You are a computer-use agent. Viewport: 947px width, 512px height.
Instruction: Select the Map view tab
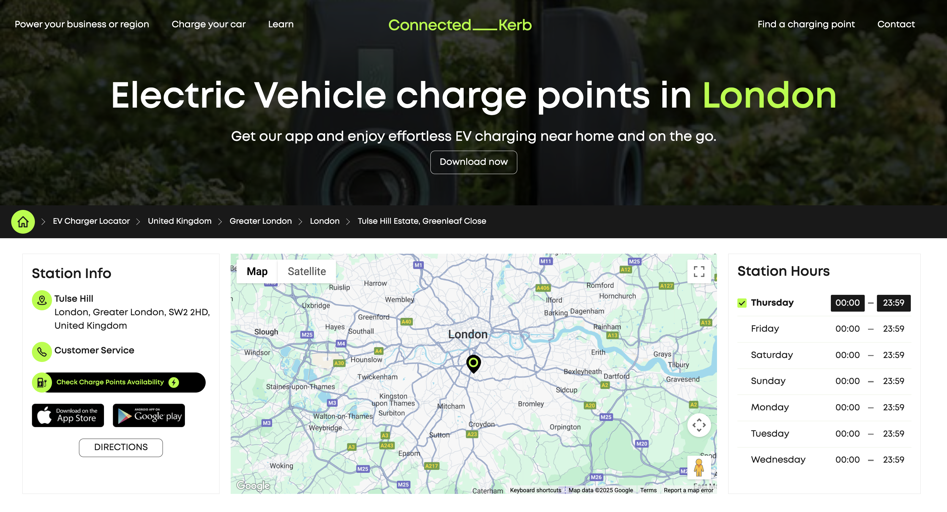pyautogui.click(x=257, y=271)
